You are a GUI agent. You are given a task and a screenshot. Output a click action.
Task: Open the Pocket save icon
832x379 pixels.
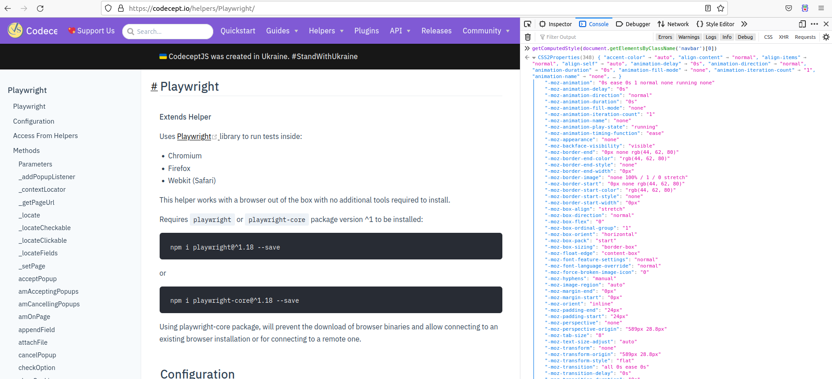coord(789,9)
